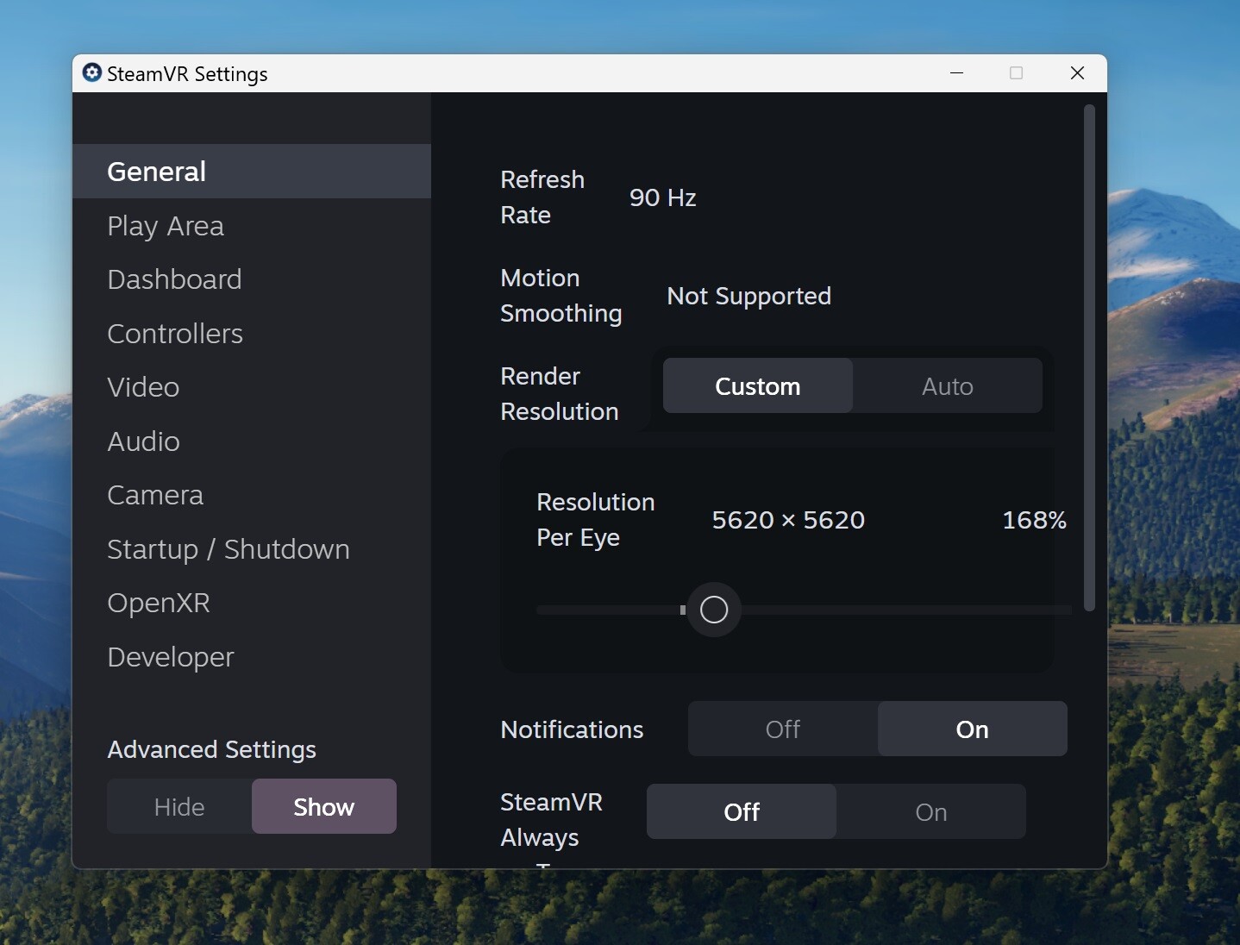
Task: Click the Motion Smoothing label
Action: tap(561, 295)
